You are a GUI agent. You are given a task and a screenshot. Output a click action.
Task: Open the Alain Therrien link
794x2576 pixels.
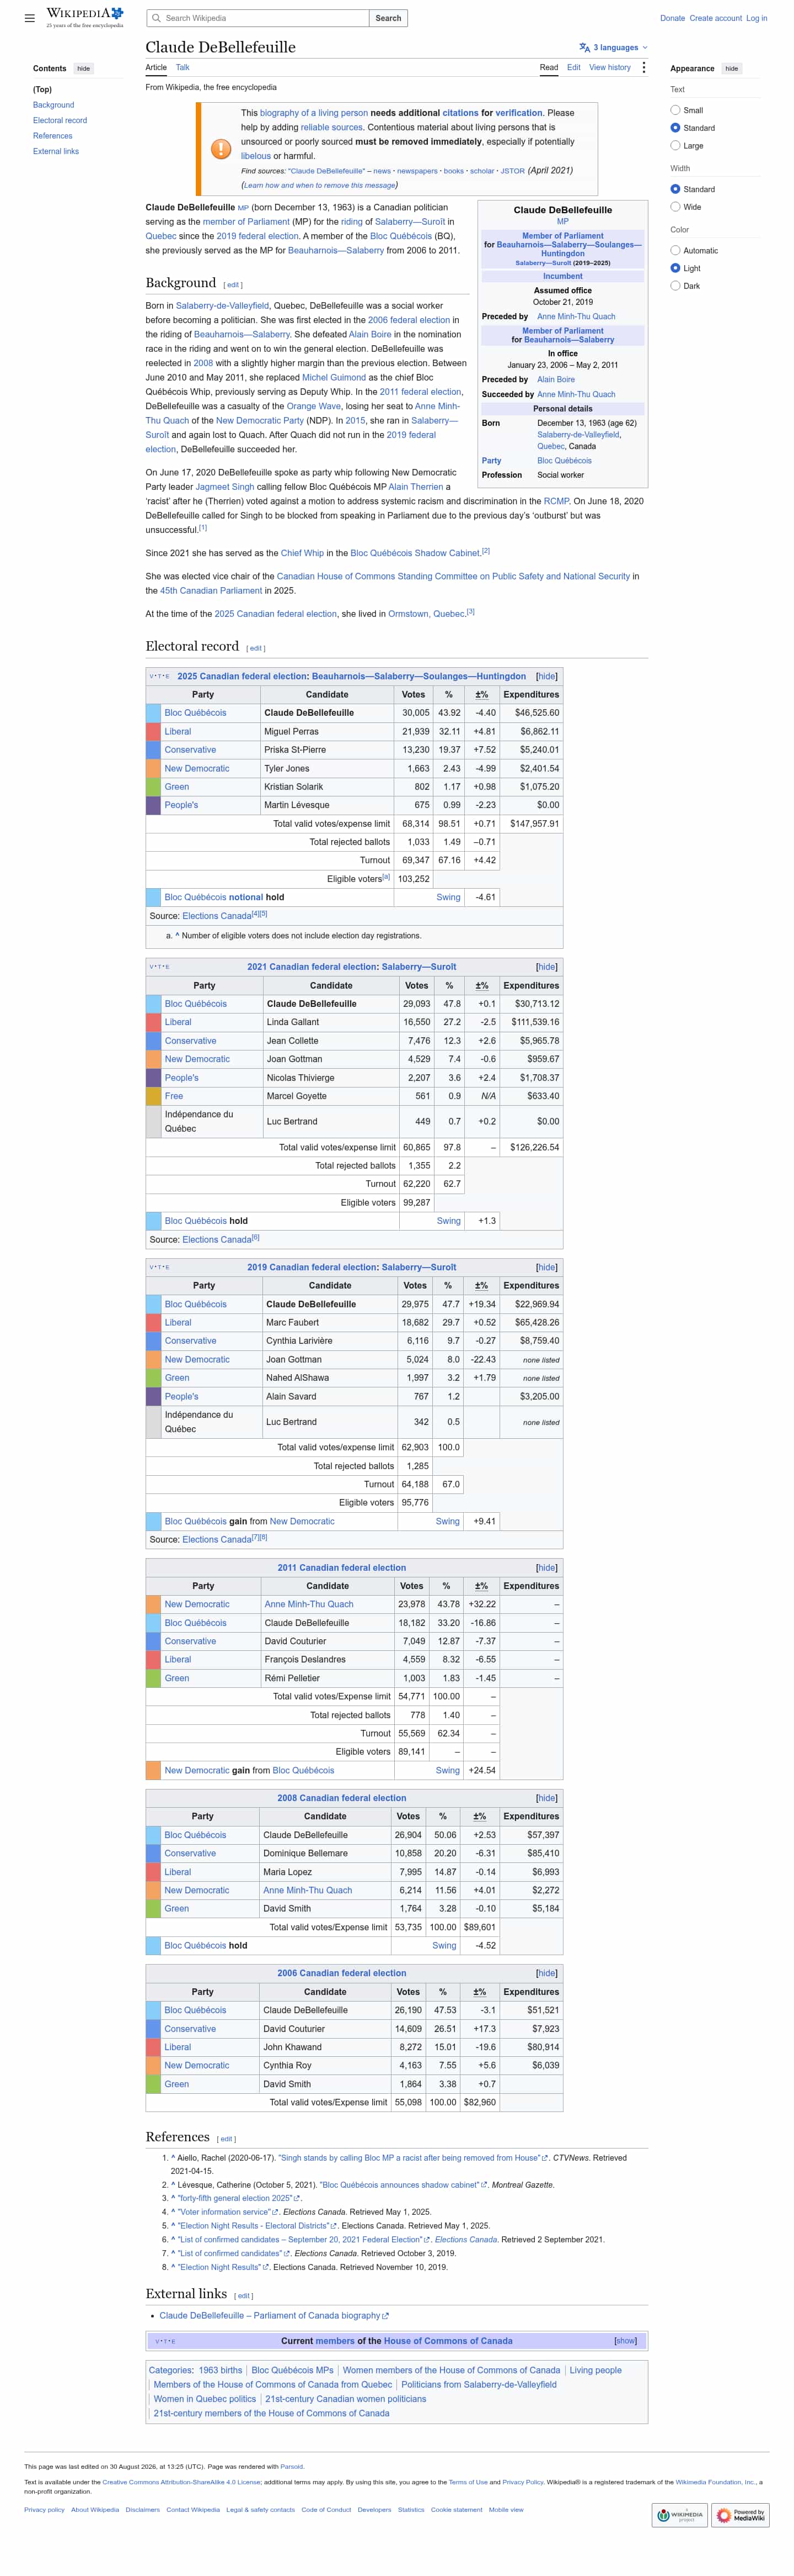[416, 487]
